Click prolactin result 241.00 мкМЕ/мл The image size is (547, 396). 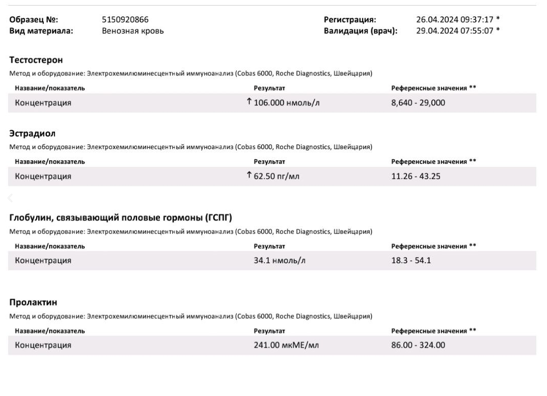point(287,345)
